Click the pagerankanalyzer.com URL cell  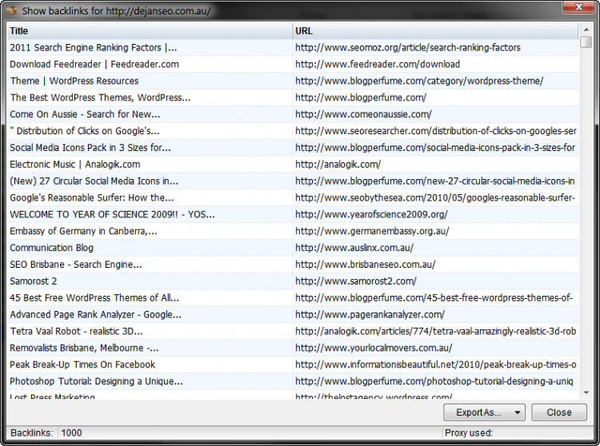(x=370, y=315)
